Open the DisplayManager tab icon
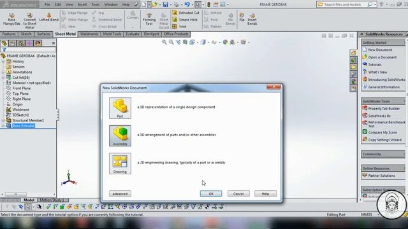The height and width of the screenshot is (229, 408). click(x=38, y=43)
